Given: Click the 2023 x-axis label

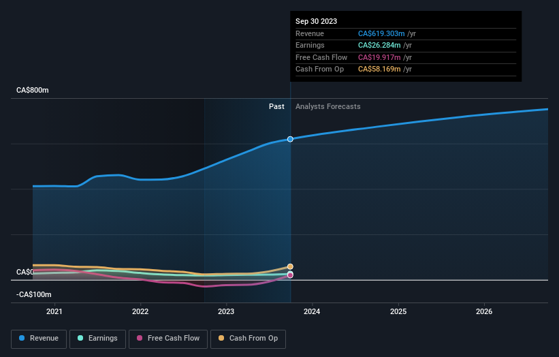Looking at the screenshot, I should coord(226,311).
